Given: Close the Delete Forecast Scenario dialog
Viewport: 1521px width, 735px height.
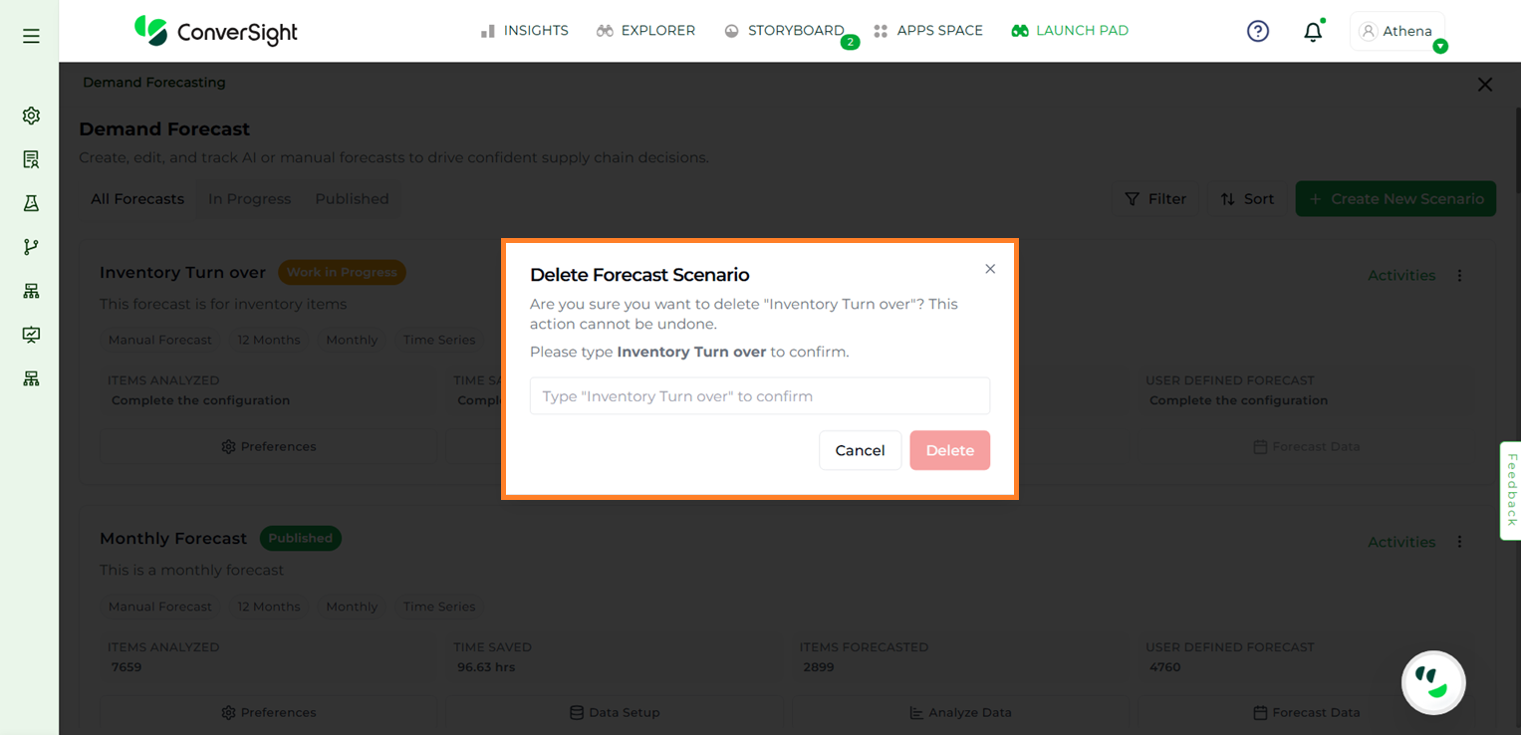Looking at the screenshot, I should [x=990, y=269].
